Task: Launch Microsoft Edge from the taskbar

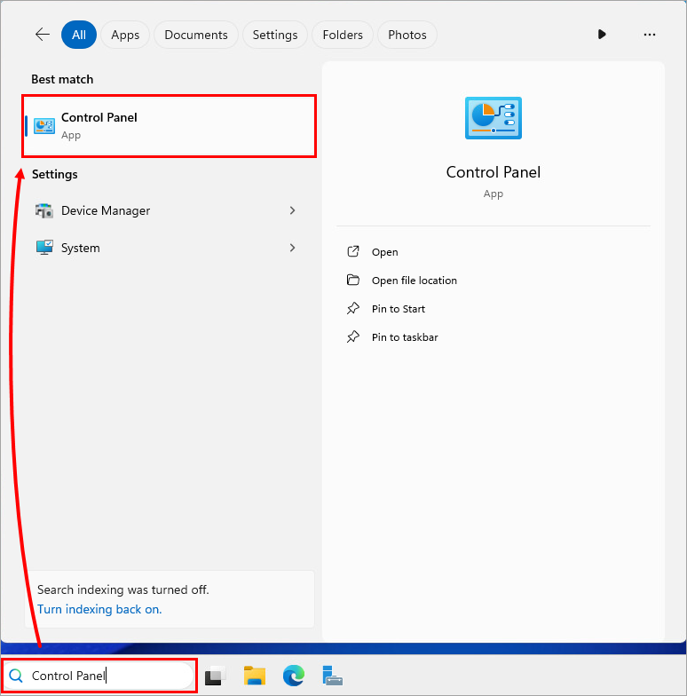Action: (x=294, y=676)
